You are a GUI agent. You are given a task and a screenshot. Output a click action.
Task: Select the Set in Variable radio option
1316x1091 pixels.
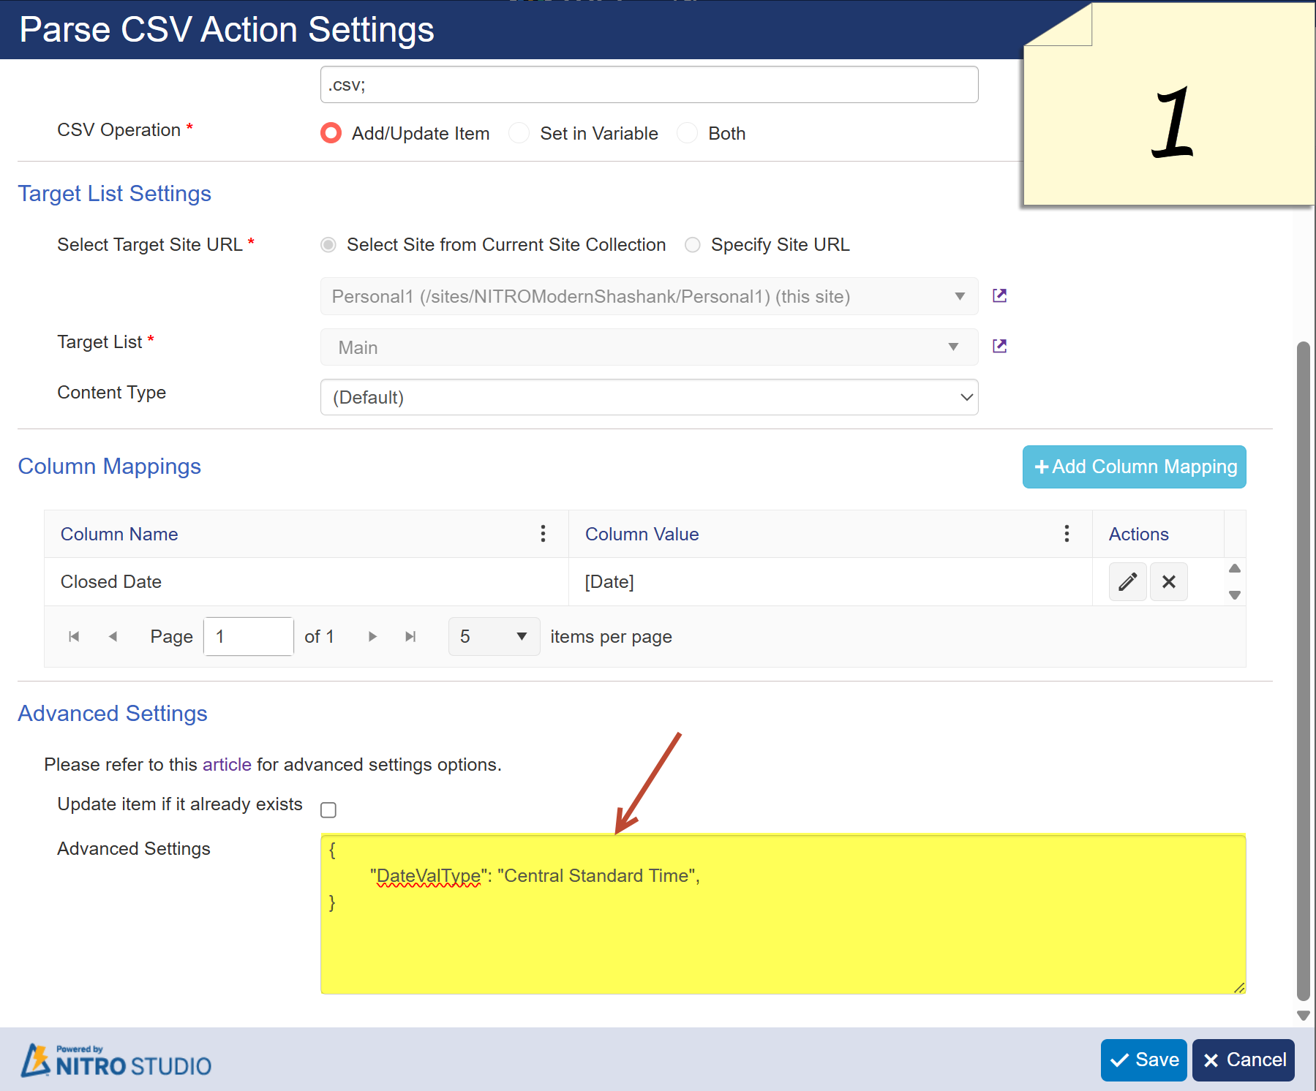coord(519,133)
